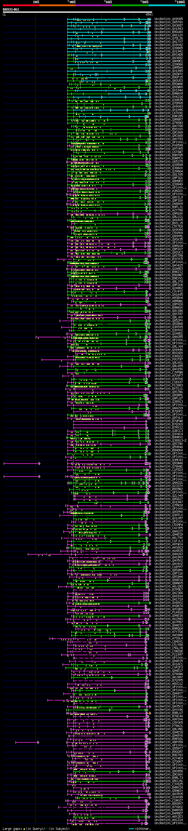This screenshot has height=831, width=188.
Task: Select hit label UniRef100_Q39865
Action: [169, 48]
